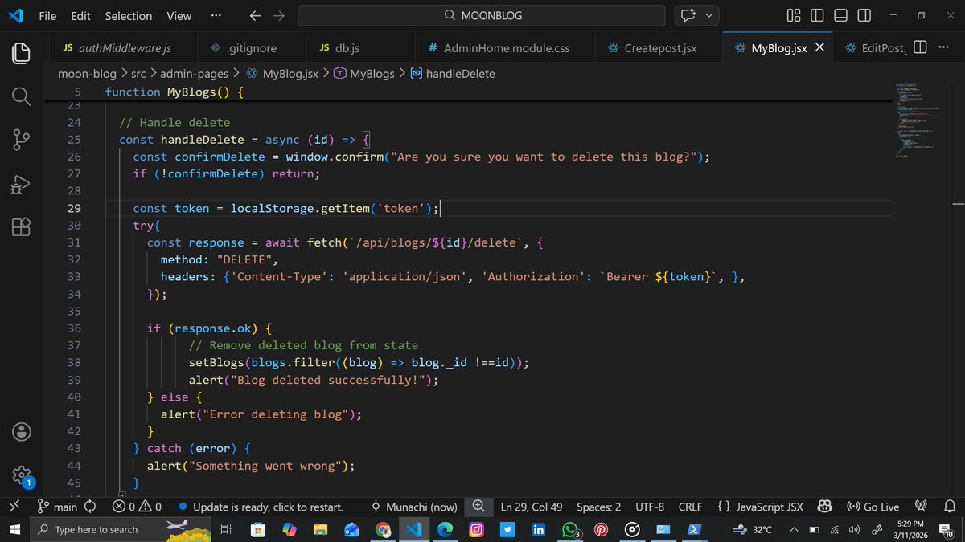
Task: Click errors and warnings count in status bar
Action: (138, 507)
